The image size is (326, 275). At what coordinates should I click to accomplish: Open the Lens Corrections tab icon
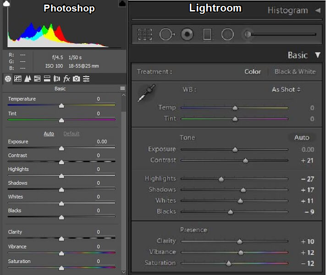(57, 78)
